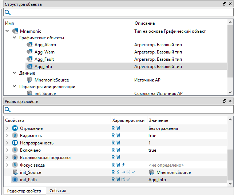Collapse the Графические объекты group
This screenshot has width=234, height=195.
point(15,38)
